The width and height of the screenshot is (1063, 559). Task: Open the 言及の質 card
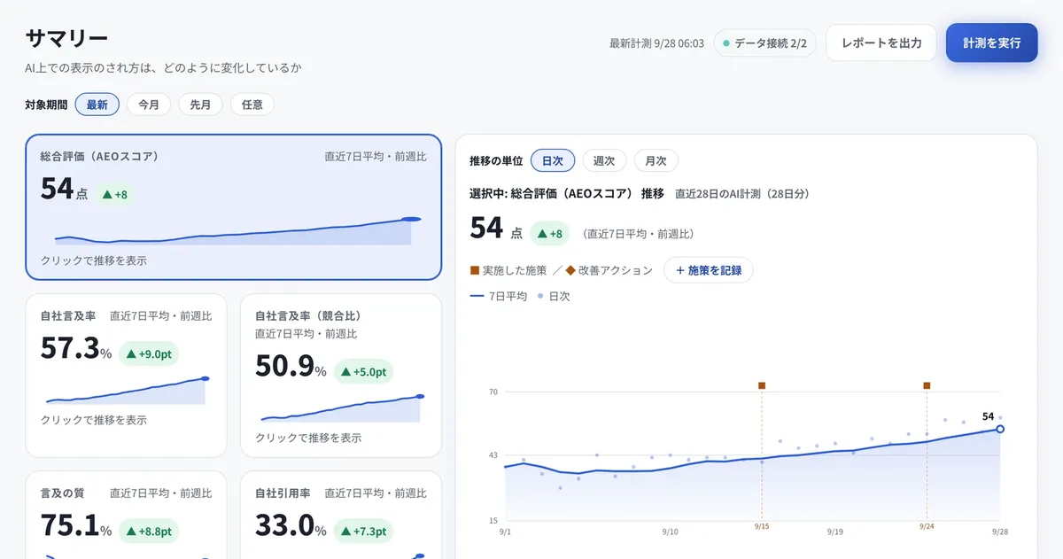[126, 515]
